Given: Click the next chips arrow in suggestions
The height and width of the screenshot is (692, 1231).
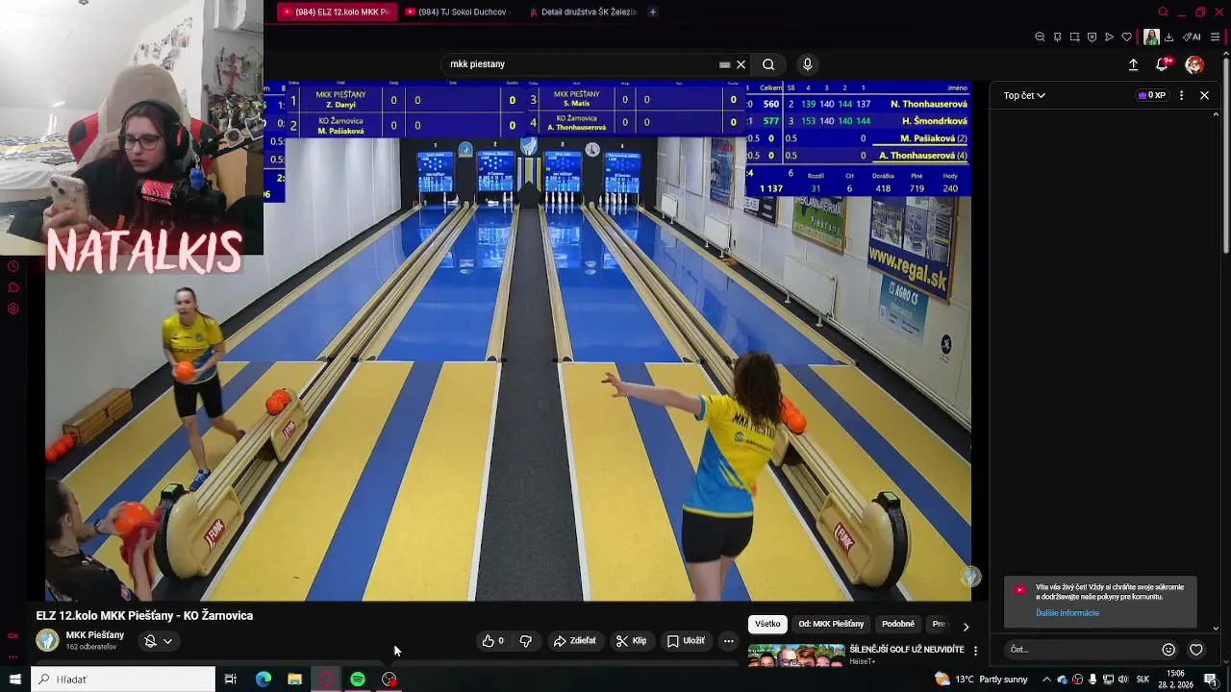Looking at the screenshot, I should pos(966,626).
